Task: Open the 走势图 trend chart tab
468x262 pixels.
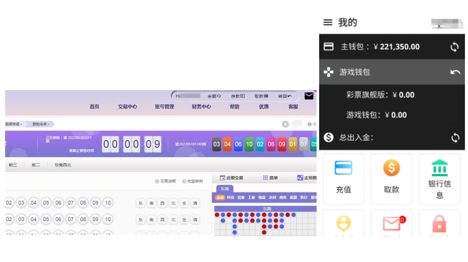Action: 307,178
